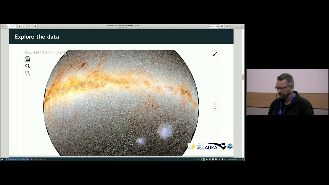
Task: Click the page number input field
Action: tap(8, 26)
